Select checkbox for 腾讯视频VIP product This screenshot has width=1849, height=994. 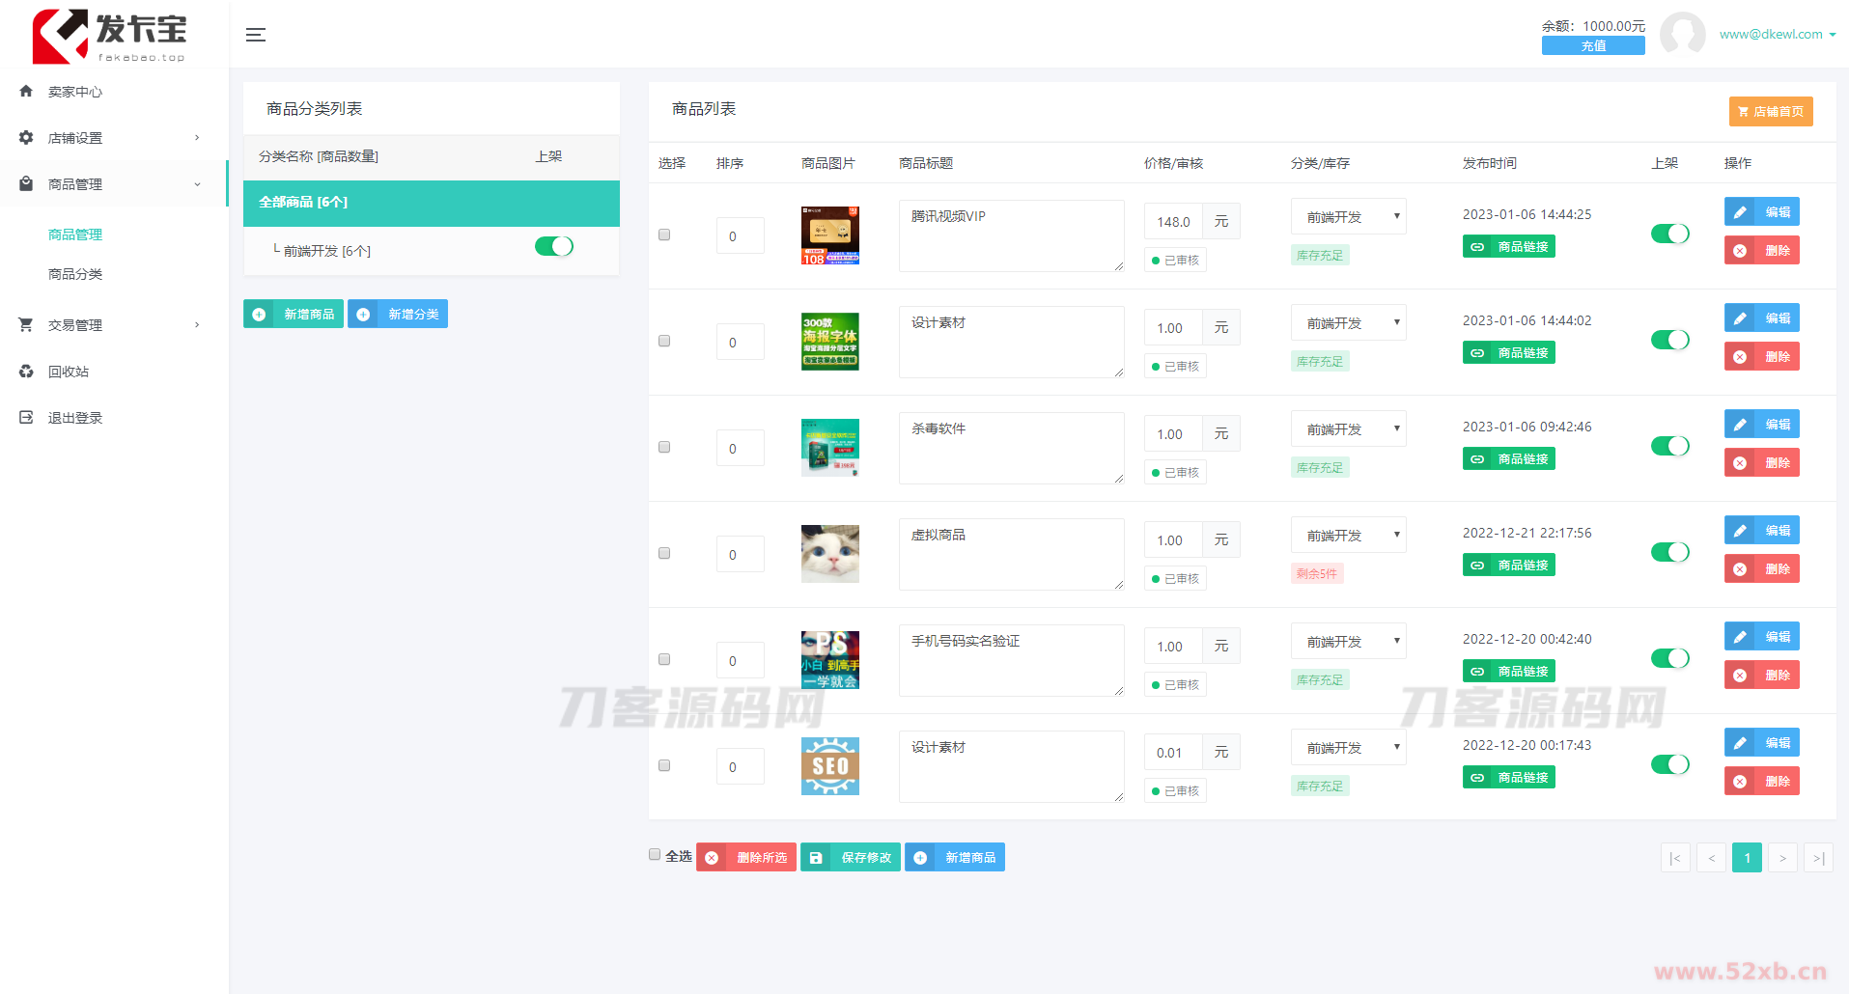(664, 235)
